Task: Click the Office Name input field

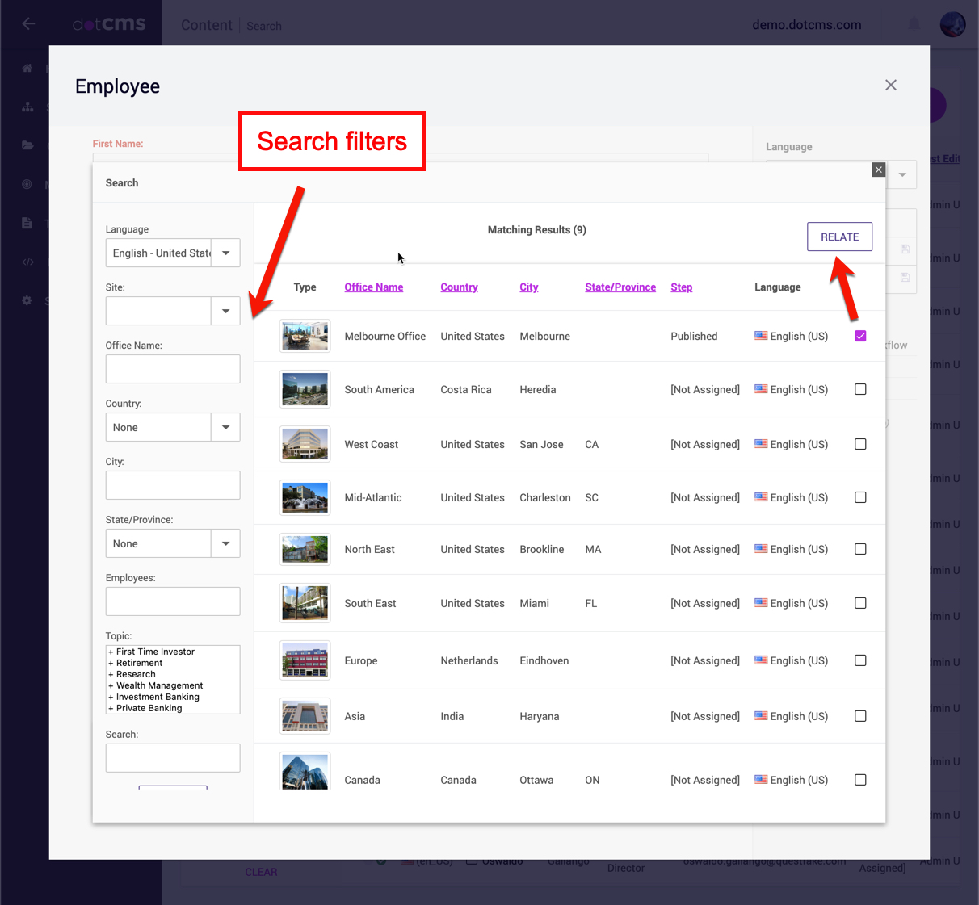Action: click(x=173, y=370)
